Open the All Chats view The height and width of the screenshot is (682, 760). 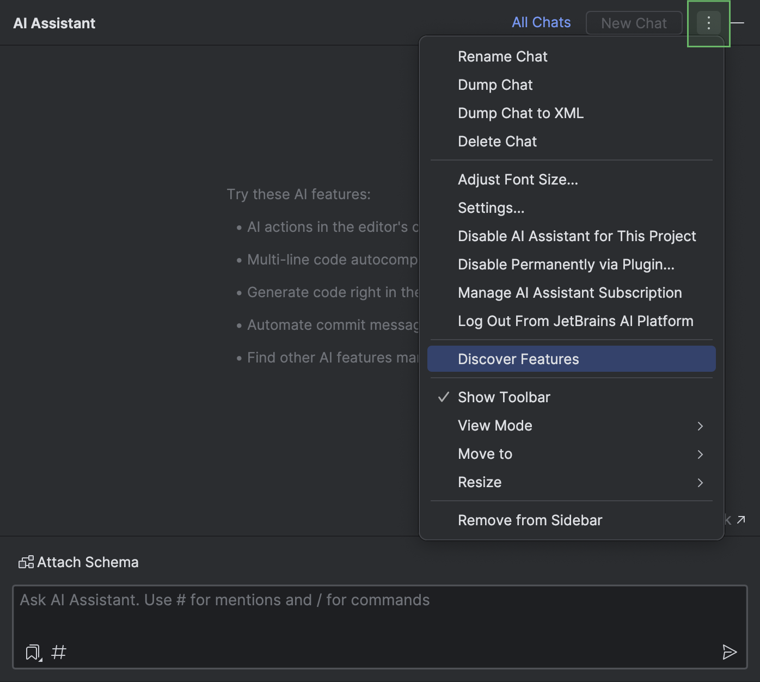pyautogui.click(x=541, y=22)
